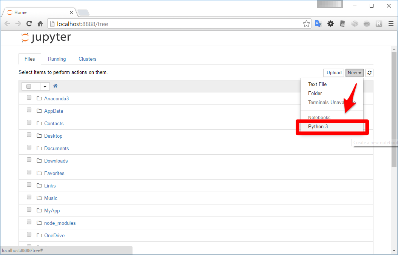Close the Home browser tab
This screenshot has height=255, width=398.
tap(71, 12)
